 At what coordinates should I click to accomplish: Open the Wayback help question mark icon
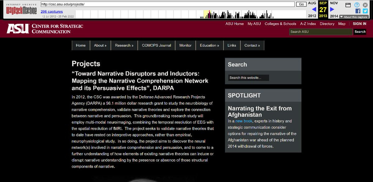click(x=357, y=5)
